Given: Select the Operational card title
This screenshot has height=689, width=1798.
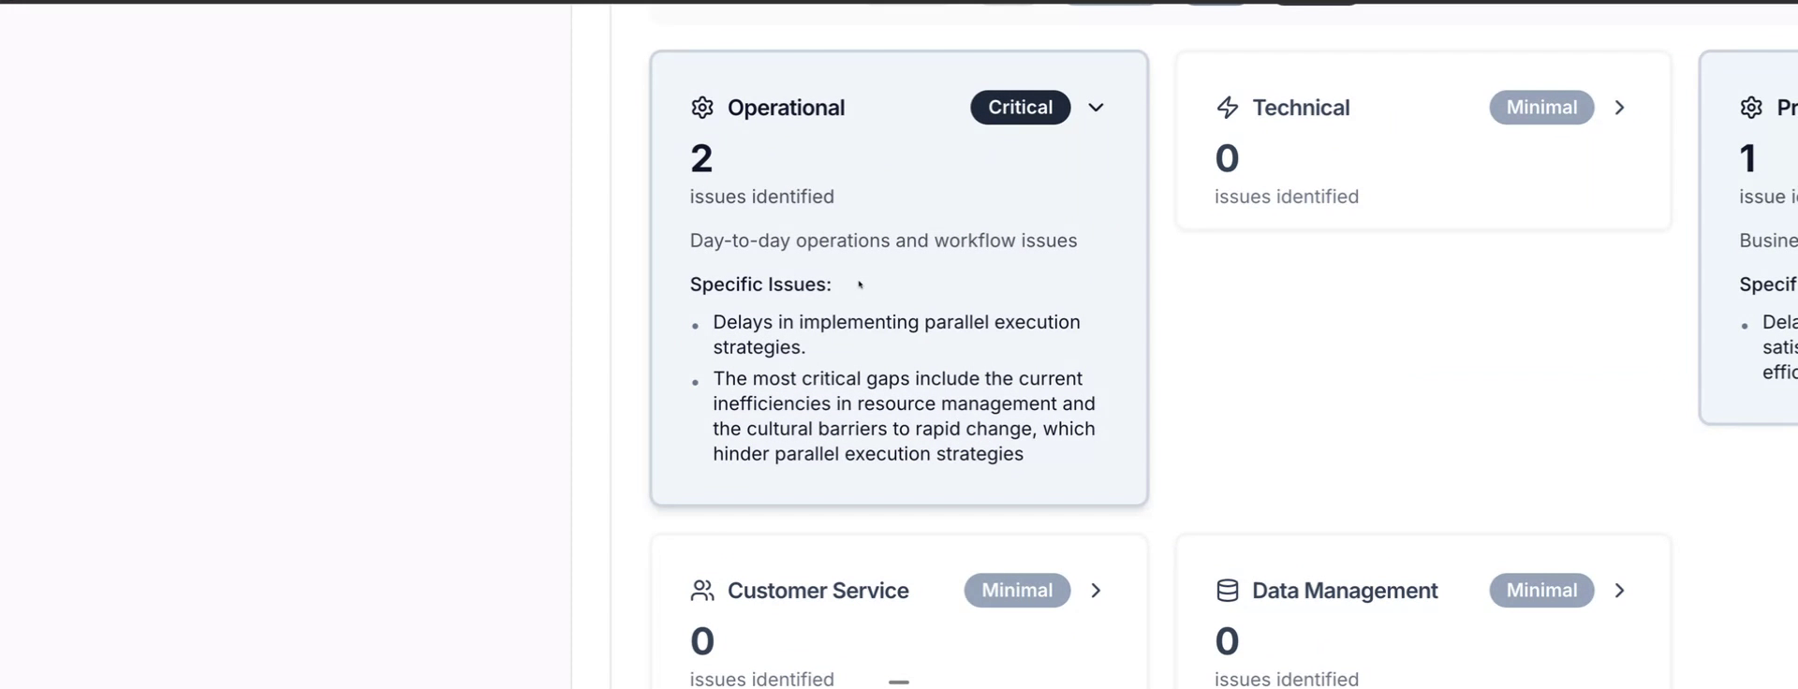Looking at the screenshot, I should [786, 108].
